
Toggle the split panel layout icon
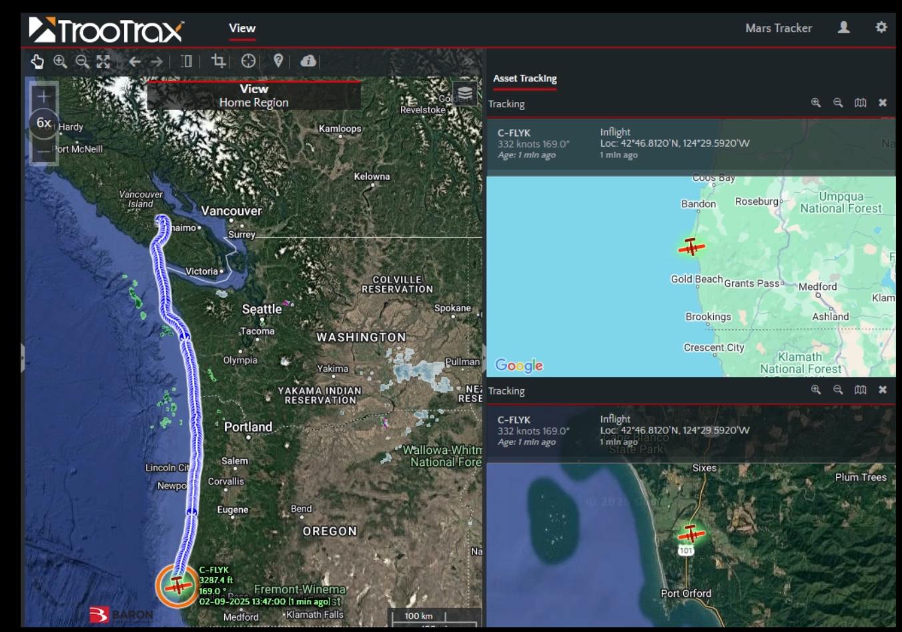[186, 61]
